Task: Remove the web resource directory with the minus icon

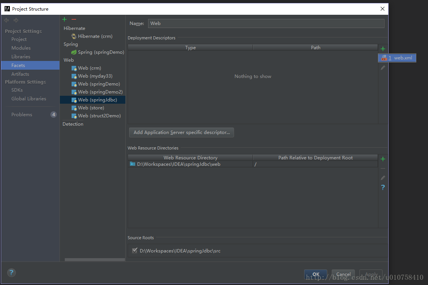Action: (x=383, y=168)
